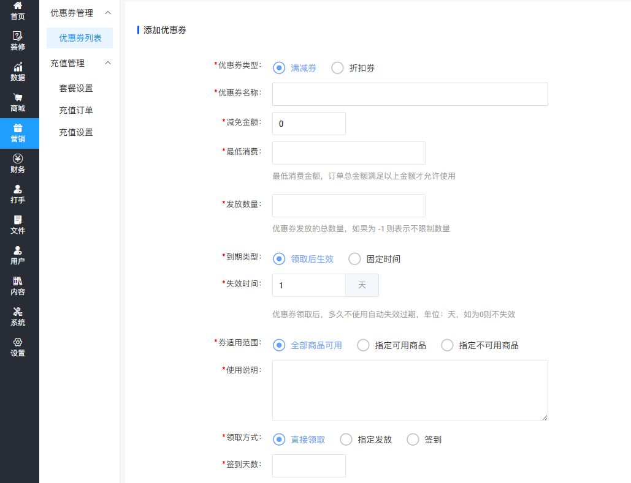631x483 pixels.
Task: Collapse the 优惠券管理 menu group
Action: pos(108,13)
